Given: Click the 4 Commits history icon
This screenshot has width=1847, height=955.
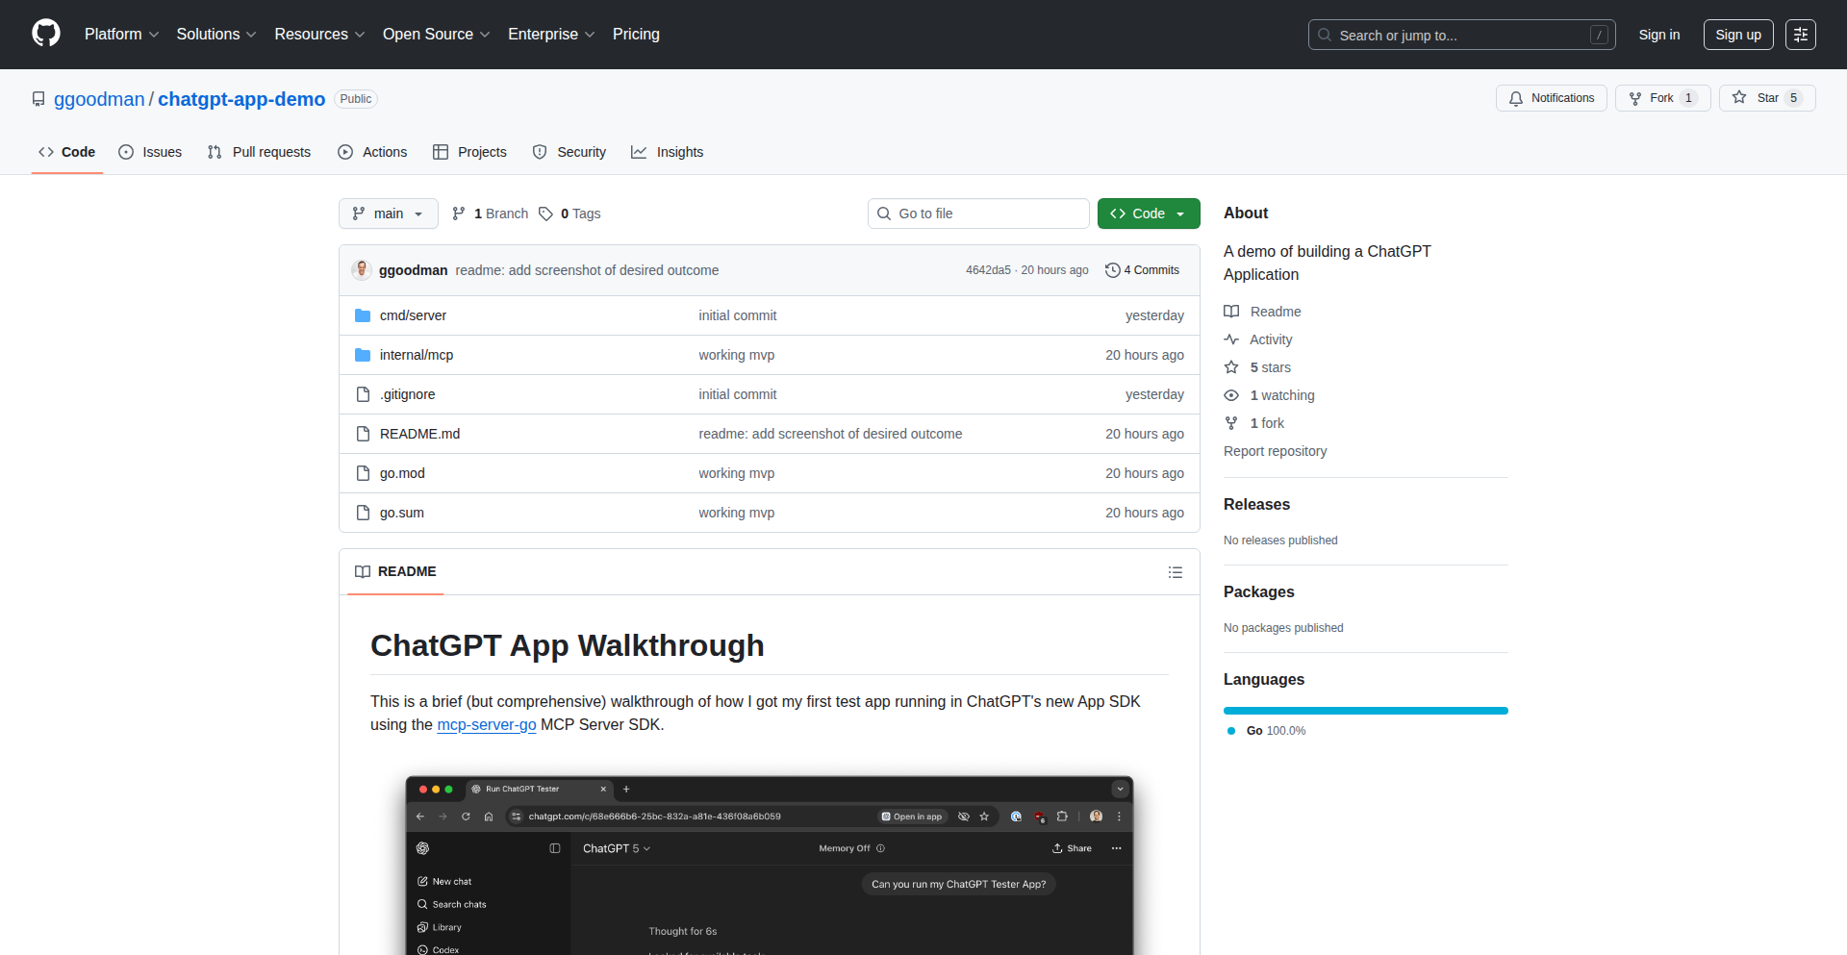Looking at the screenshot, I should (1113, 270).
